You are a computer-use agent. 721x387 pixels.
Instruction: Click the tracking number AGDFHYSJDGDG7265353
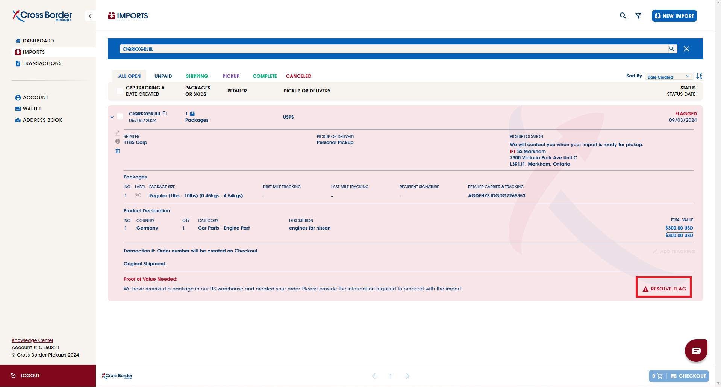tap(497, 196)
